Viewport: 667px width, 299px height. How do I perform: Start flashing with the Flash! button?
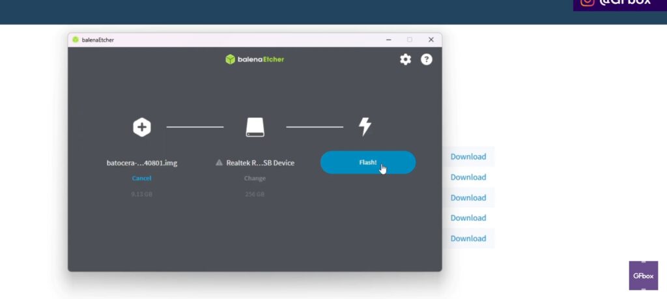[x=368, y=162]
